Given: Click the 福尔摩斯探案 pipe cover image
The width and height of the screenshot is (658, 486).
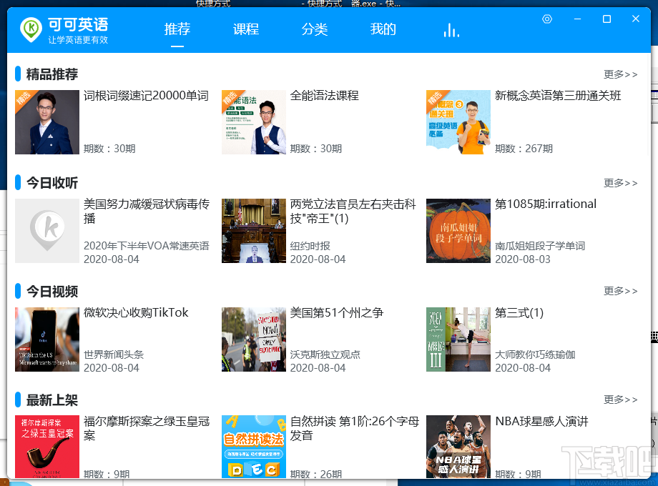Looking at the screenshot, I should pos(46,447).
